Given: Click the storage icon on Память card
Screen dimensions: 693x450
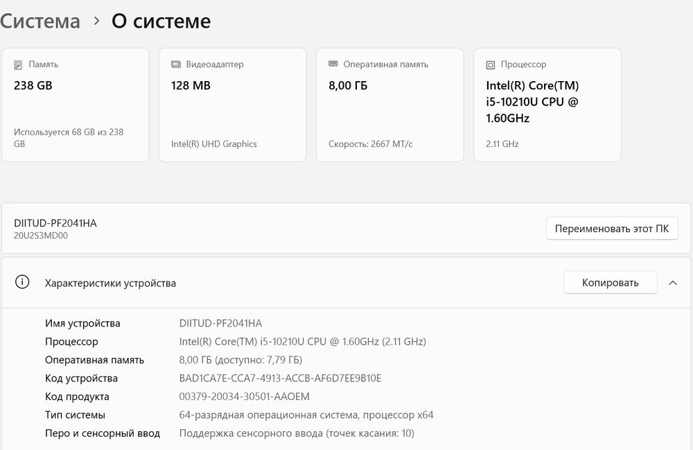Looking at the screenshot, I should 18,64.
